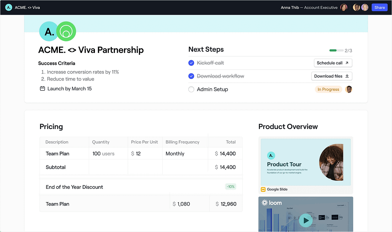The width and height of the screenshot is (392, 232).
Task: Click 'Increase conversion rates by 11%' criterion
Action: pos(83,72)
